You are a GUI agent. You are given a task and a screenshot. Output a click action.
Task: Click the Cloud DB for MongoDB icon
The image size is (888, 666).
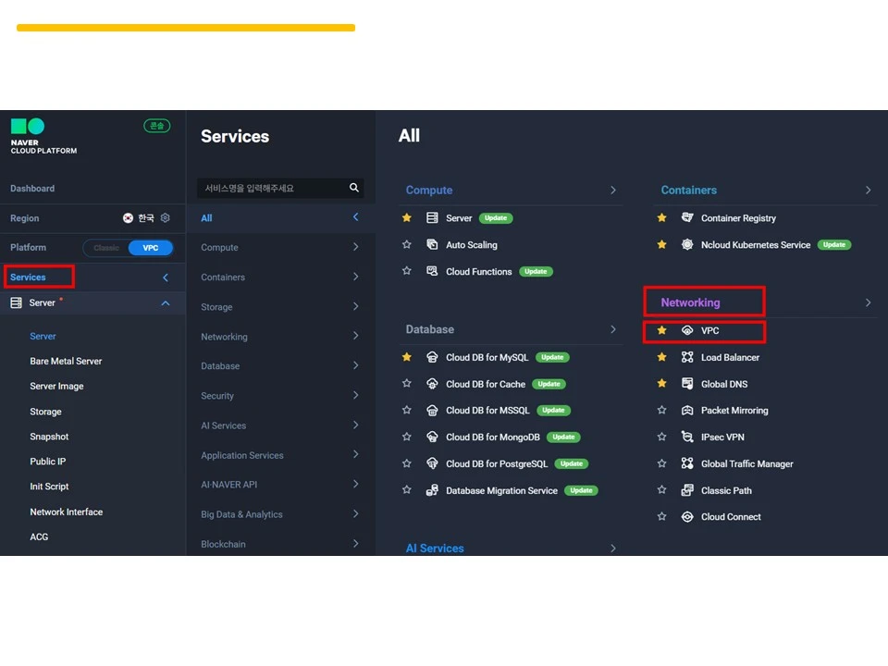click(432, 437)
